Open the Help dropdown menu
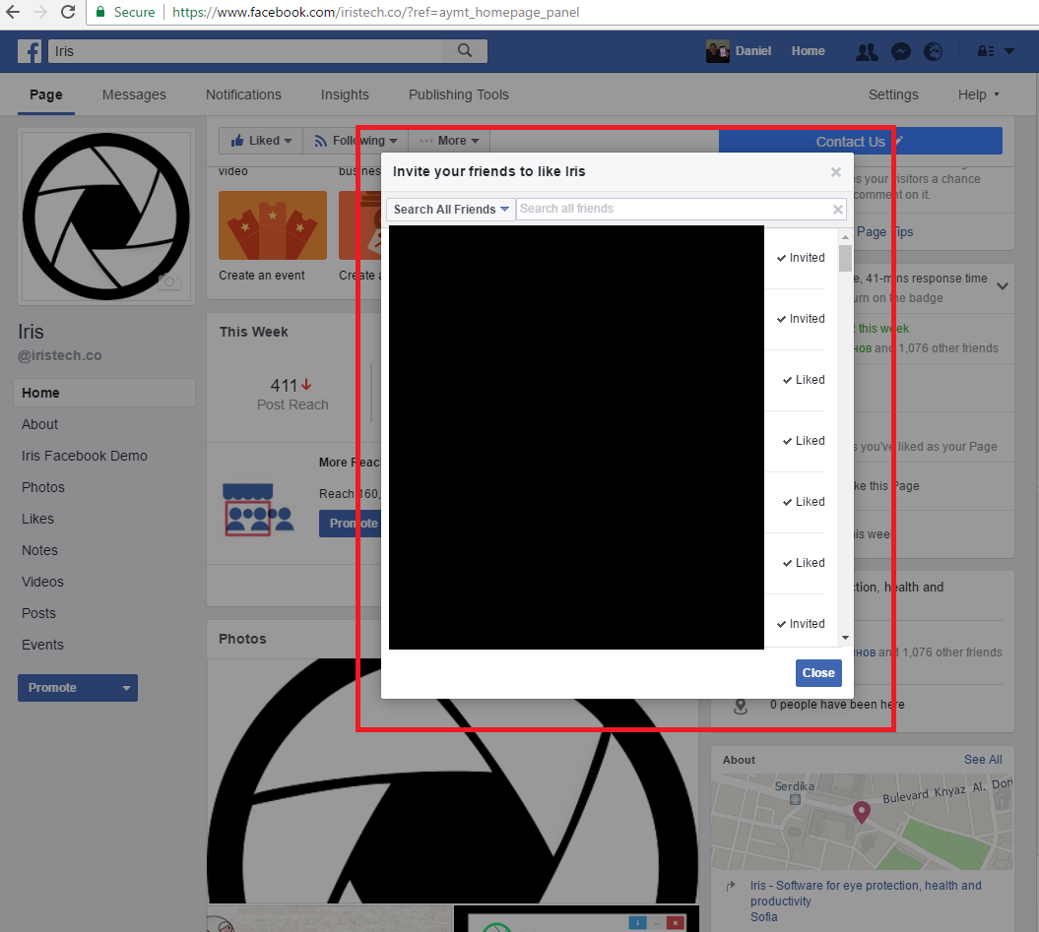This screenshot has width=1039, height=932. click(x=978, y=94)
